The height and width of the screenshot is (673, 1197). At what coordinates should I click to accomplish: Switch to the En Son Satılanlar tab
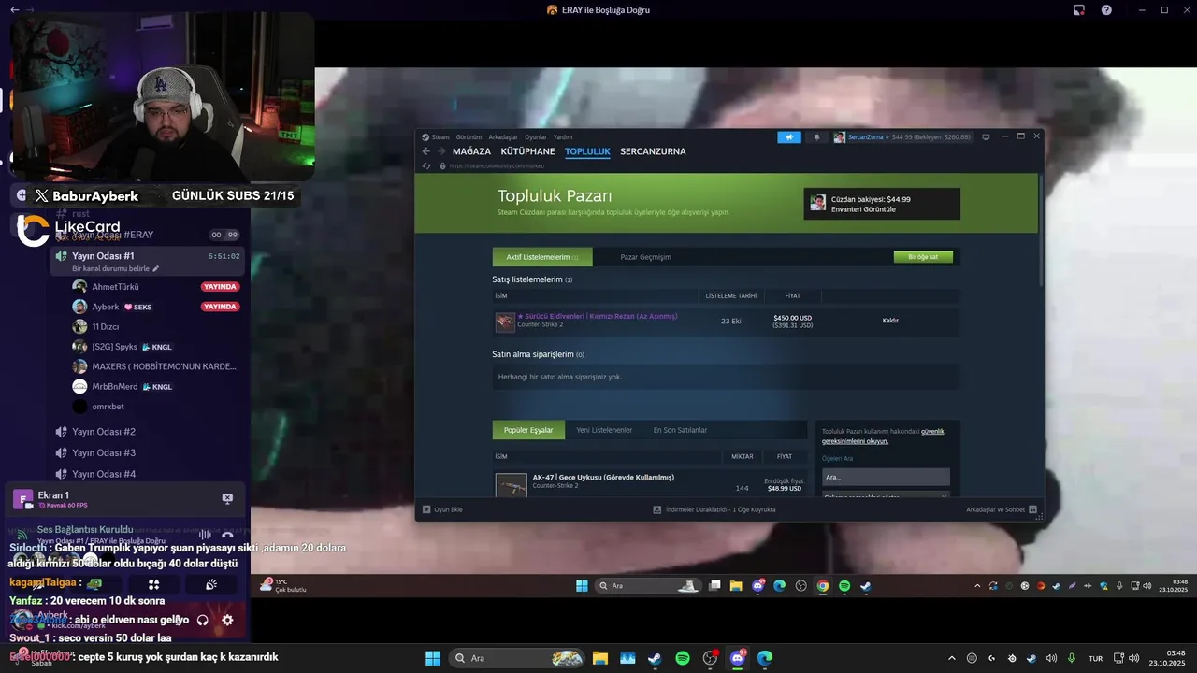[x=680, y=430]
